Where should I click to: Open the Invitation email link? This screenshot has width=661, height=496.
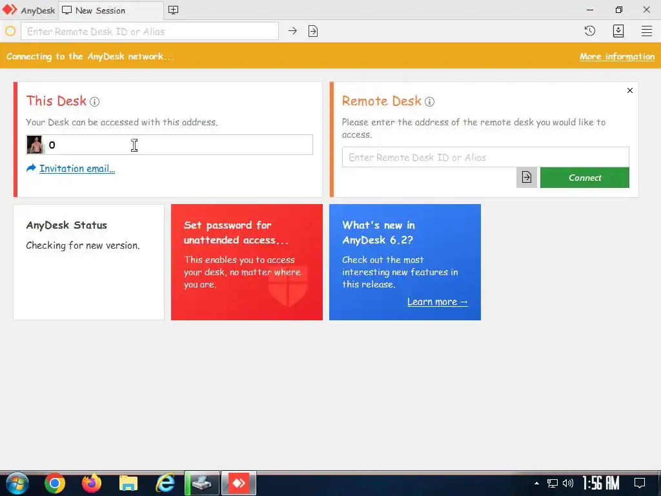pyautogui.click(x=77, y=169)
